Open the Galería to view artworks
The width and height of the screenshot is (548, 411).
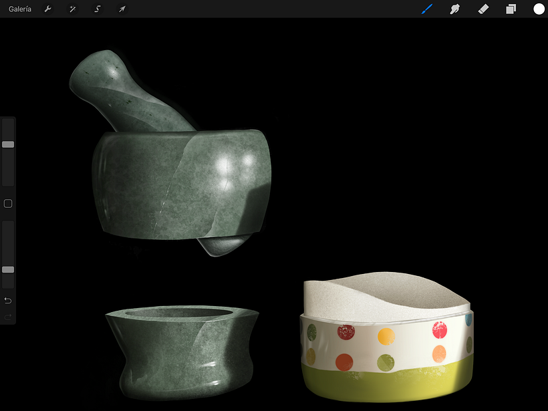point(20,9)
